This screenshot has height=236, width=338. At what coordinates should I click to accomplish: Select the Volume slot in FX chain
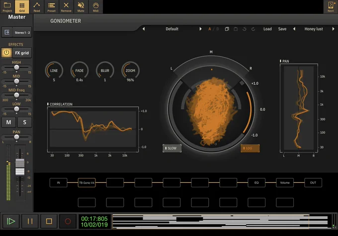point(285,182)
